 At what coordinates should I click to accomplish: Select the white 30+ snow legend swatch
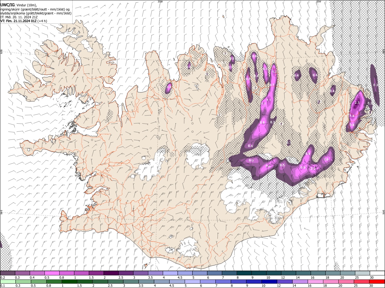[377, 273]
